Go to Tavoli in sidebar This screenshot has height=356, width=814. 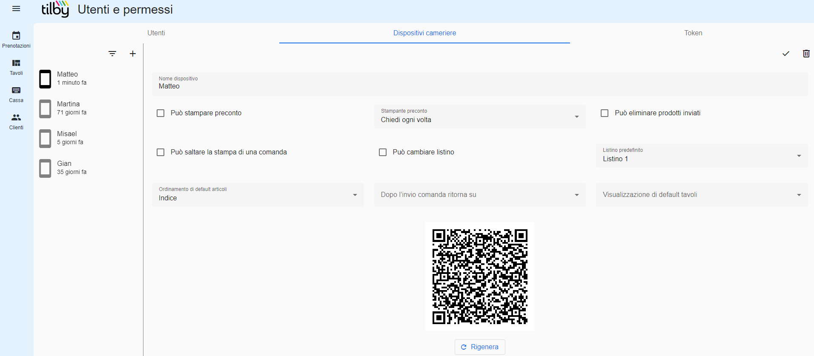(x=16, y=67)
